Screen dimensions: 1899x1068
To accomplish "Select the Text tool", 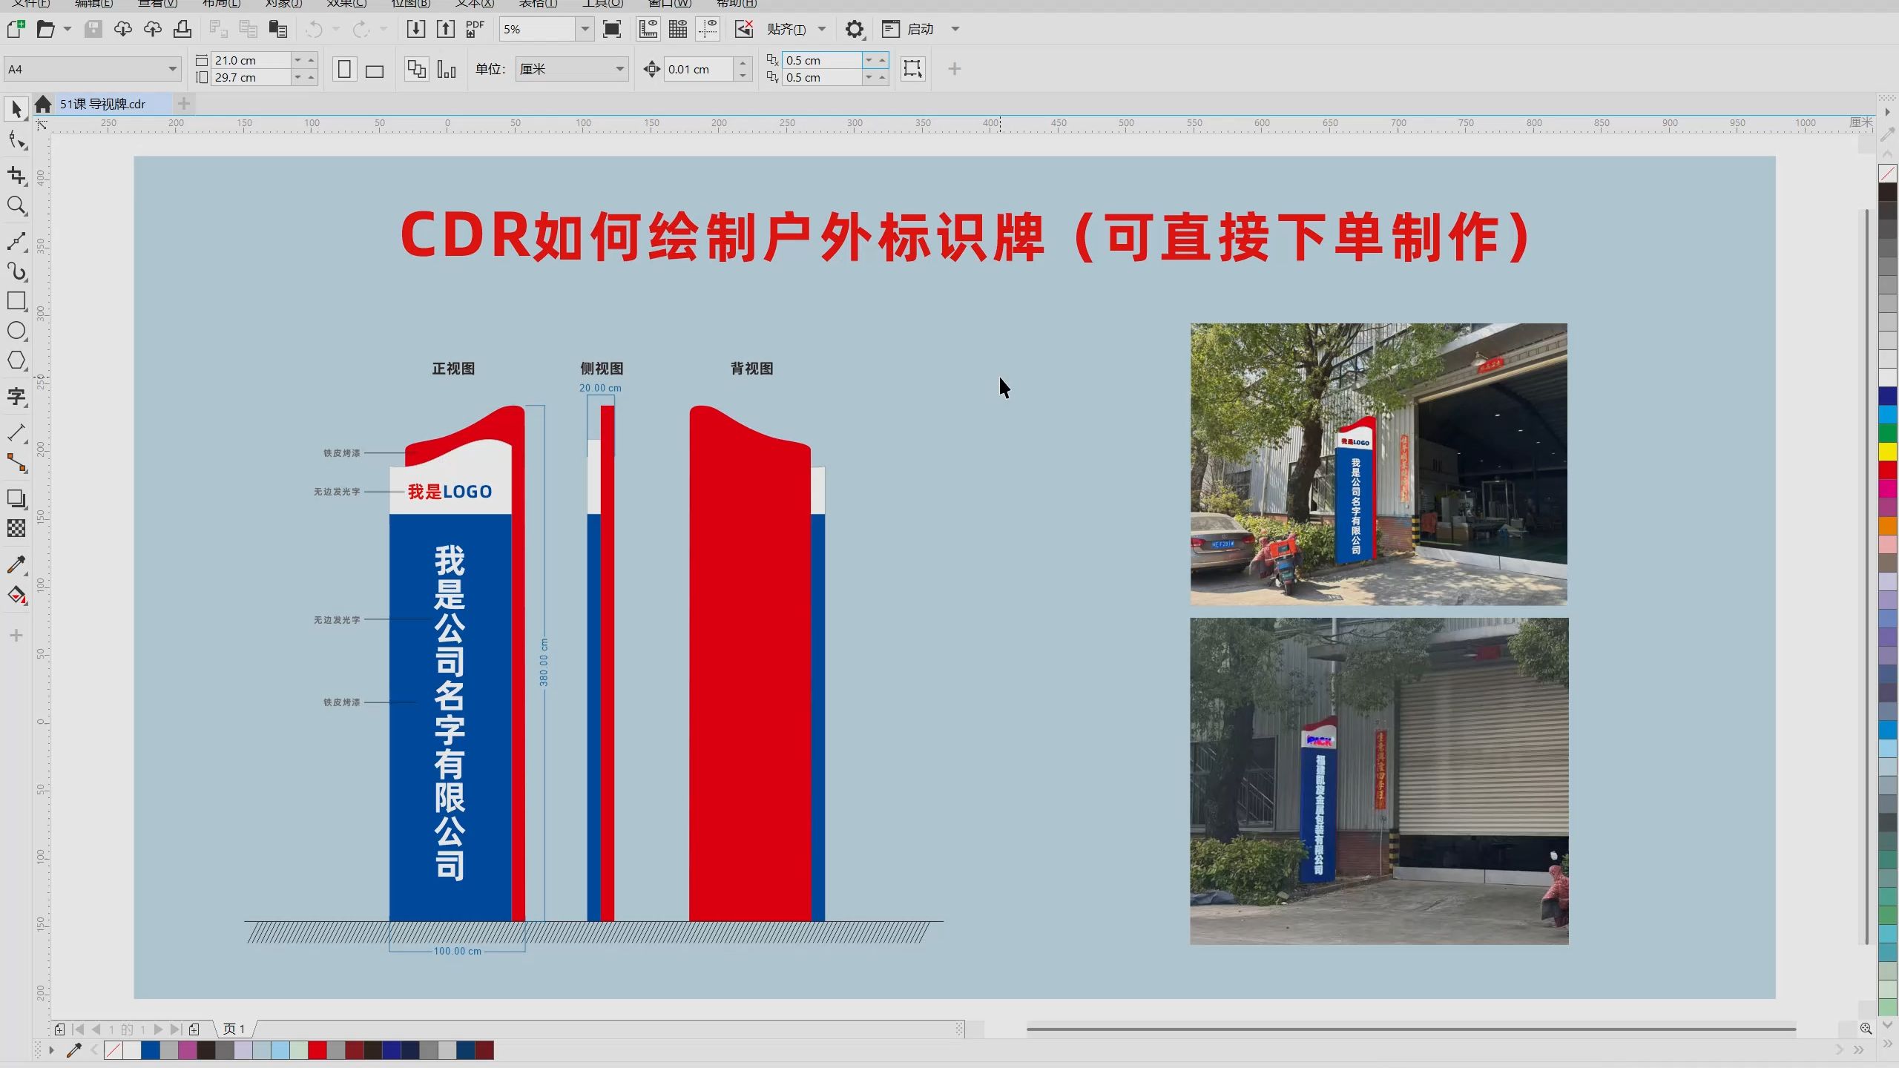I will (x=16, y=397).
